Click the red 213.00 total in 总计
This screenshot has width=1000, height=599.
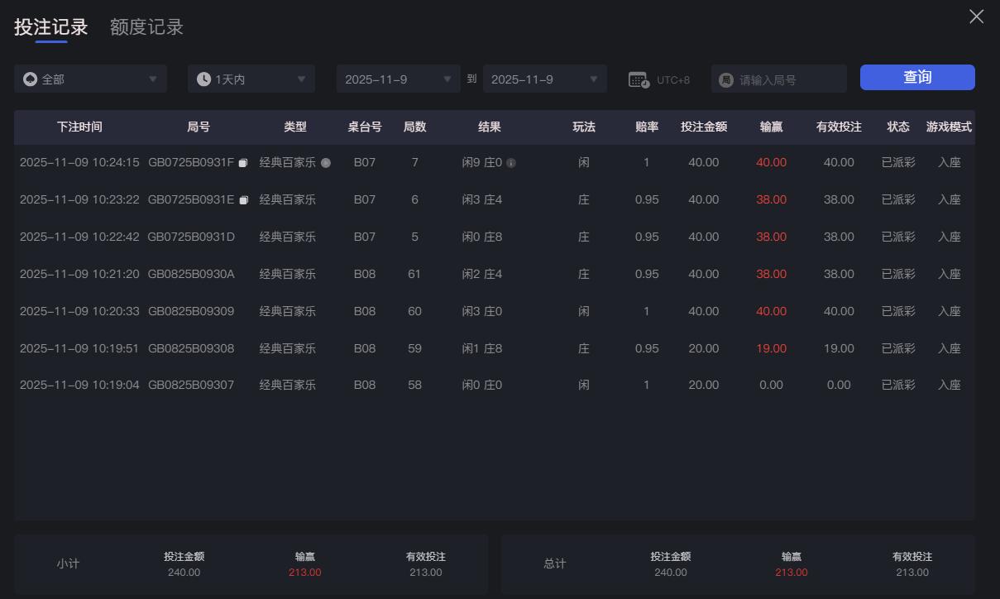click(x=791, y=571)
